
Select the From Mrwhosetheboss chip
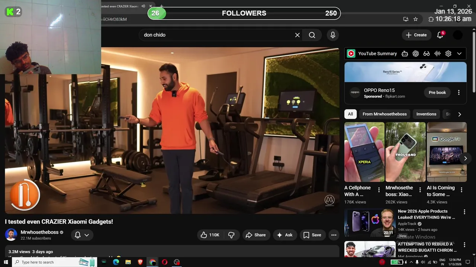pos(385,114)
